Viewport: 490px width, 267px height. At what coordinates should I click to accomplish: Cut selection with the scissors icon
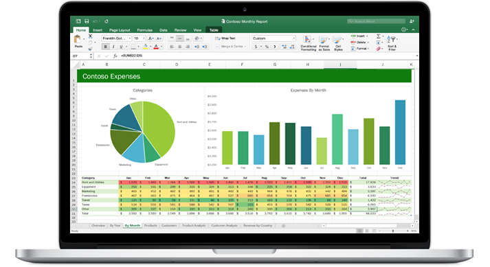tap(90, 36)
